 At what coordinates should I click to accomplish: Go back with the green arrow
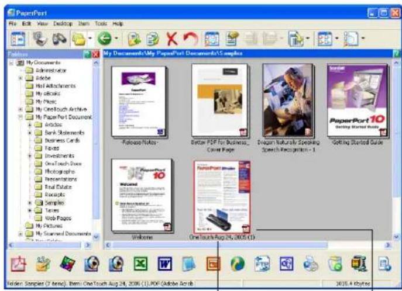[104, 39]
